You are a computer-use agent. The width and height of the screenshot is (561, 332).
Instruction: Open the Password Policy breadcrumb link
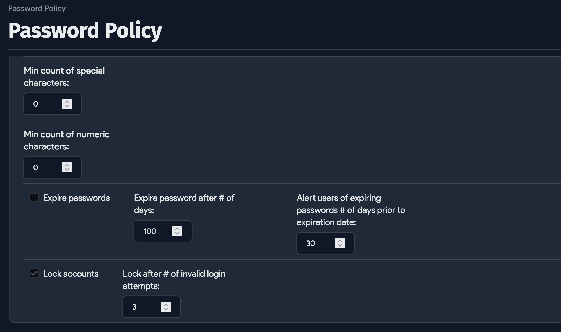click(37, 8)
